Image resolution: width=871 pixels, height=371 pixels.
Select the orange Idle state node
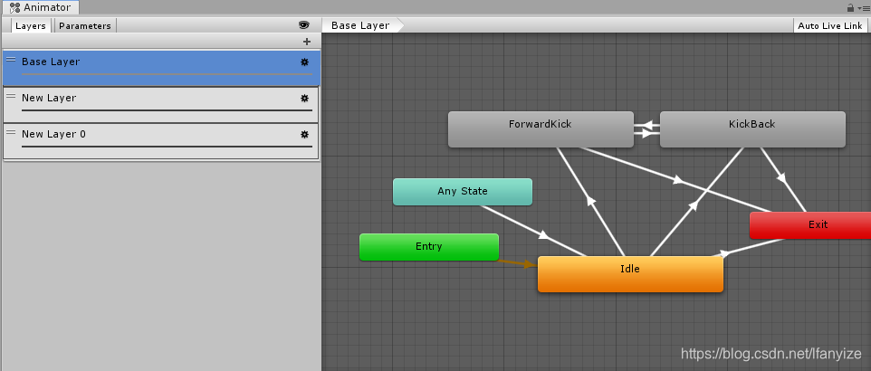click(630, 274)
